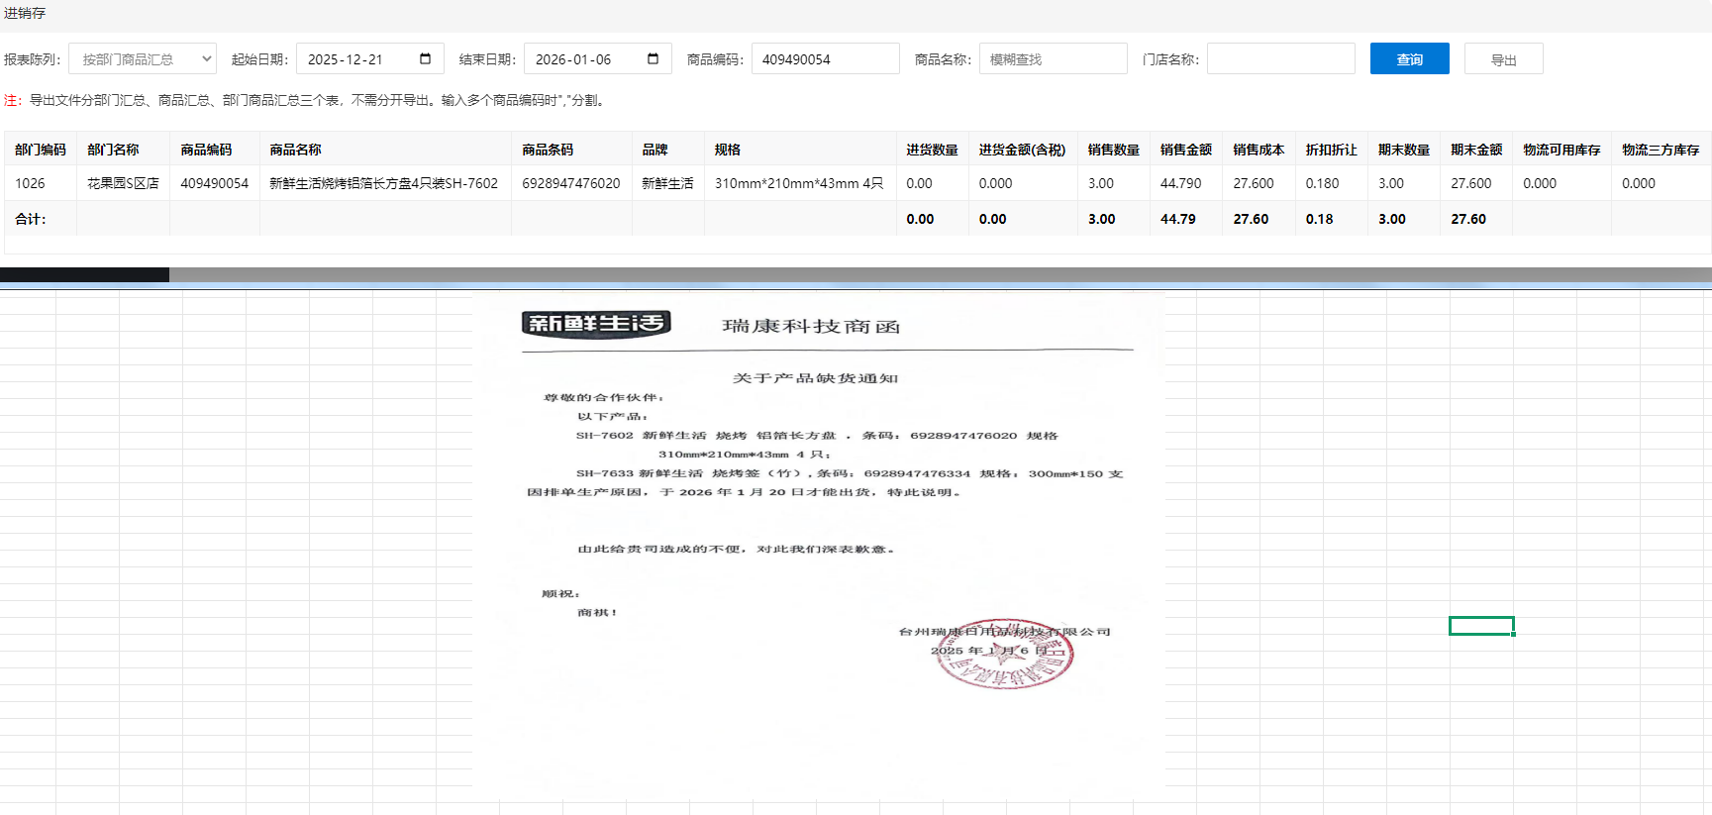This screenshot has height=815, width=1712.
Task: Expand the 报表陈列 dropdown
Action: (x=143, y=59)
